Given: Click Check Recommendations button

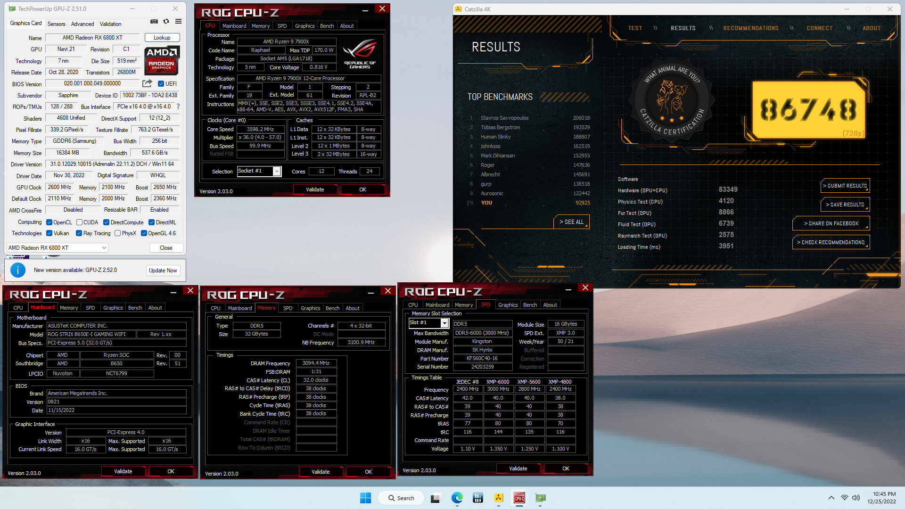Looking at the screenshot, I should click(831, 242).
